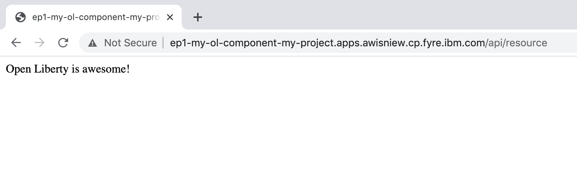Click the word "is" in page text
The image size is (577, 190).
click(75, 69)
